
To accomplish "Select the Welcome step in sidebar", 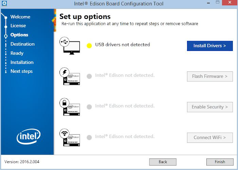I will click(20, 17).
